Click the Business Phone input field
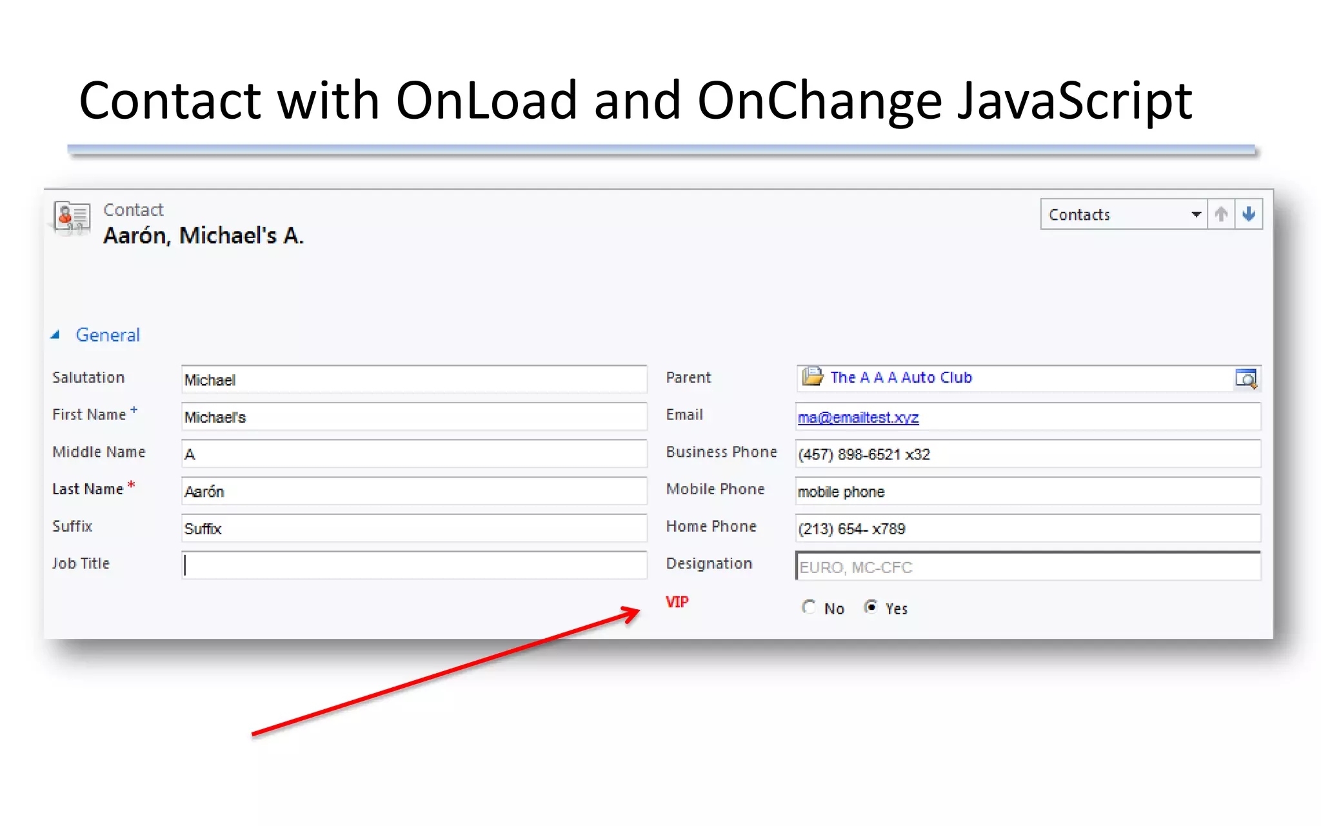Image resolution: width=1321 pixels, height=826 pixels. coord(1028,454)
